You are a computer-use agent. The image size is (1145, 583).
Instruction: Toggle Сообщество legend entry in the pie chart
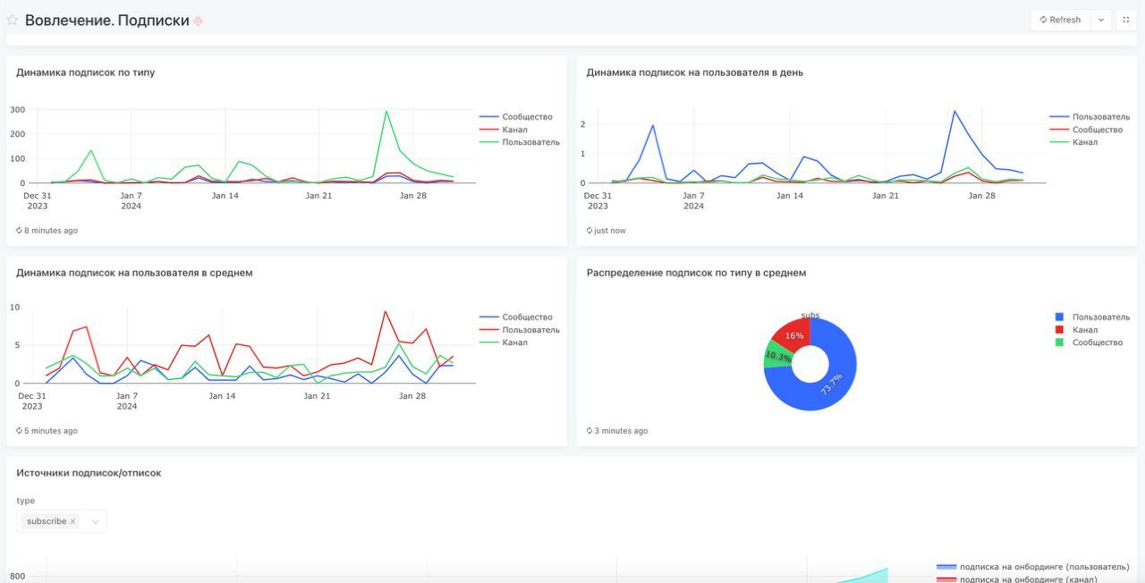click(x=1097, y=342)
